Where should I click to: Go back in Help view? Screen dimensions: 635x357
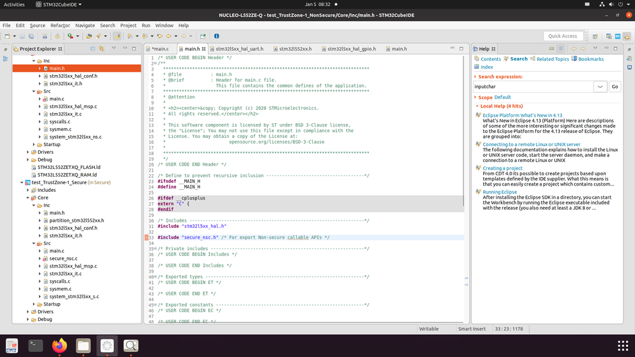pyautogui.click(x=574, y=48)
